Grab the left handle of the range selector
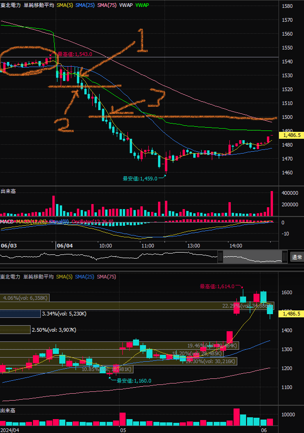Screen dimensions: 304x433 [x=220, y=257]
